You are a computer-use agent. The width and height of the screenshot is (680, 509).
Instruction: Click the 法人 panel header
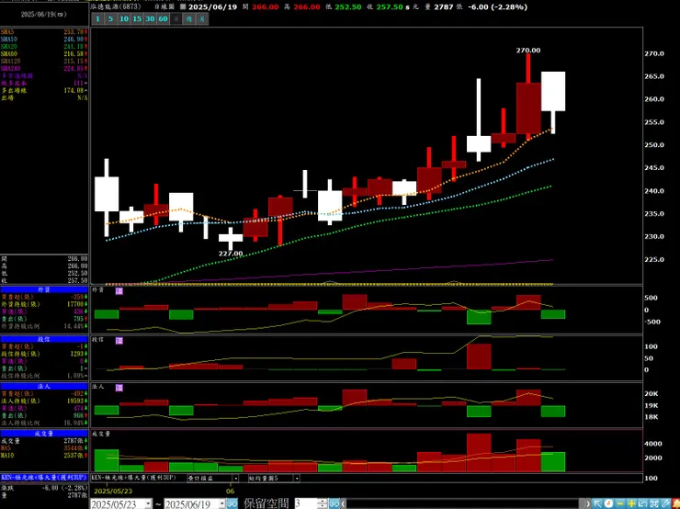[44, 386]
